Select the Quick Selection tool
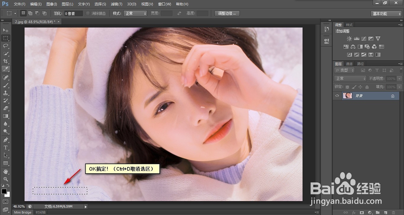Viewport: 404px width, 215px height. click(5, 54)
